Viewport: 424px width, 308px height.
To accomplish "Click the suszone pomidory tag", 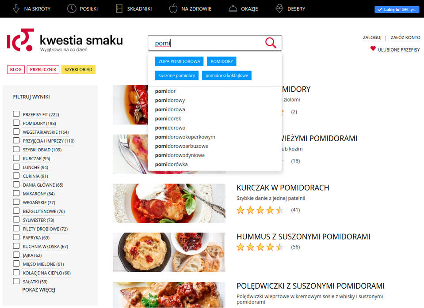I will [177, 75].
